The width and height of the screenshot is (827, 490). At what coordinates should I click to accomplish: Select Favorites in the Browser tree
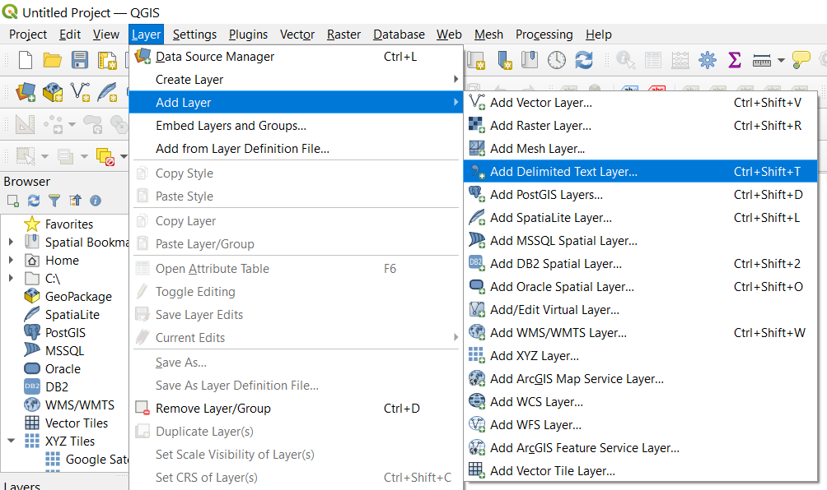point(68,224)
